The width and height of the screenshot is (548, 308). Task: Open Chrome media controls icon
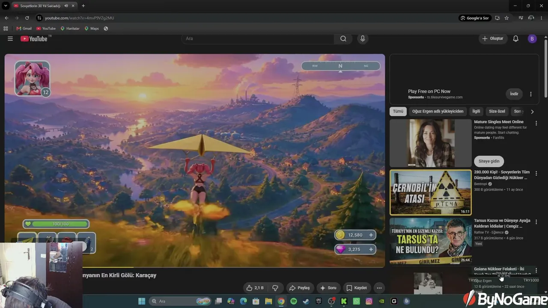(x=521, y=18)
